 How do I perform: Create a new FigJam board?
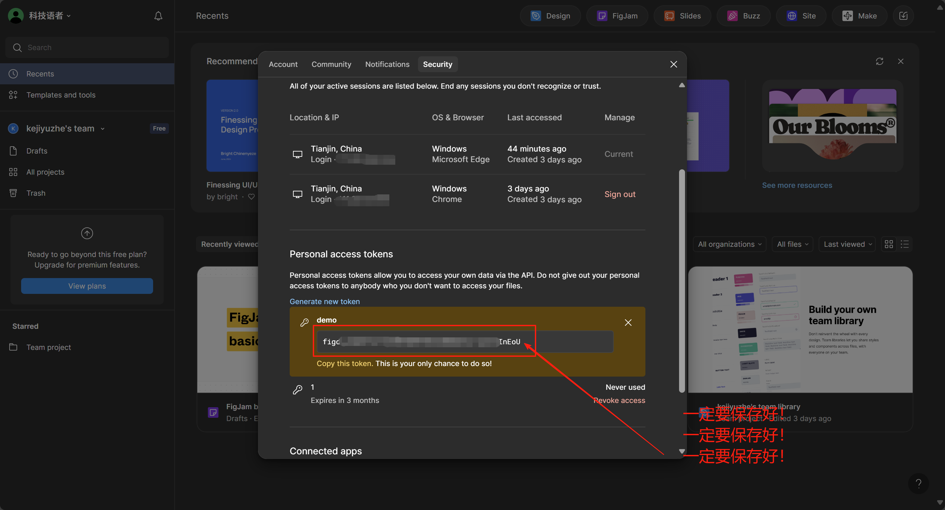[x=617, y=16]
